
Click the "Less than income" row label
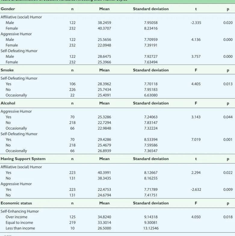(x=20, y=228)
